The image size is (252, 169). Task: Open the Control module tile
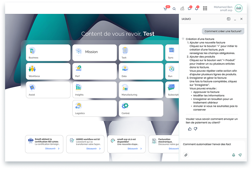point(141,108)
